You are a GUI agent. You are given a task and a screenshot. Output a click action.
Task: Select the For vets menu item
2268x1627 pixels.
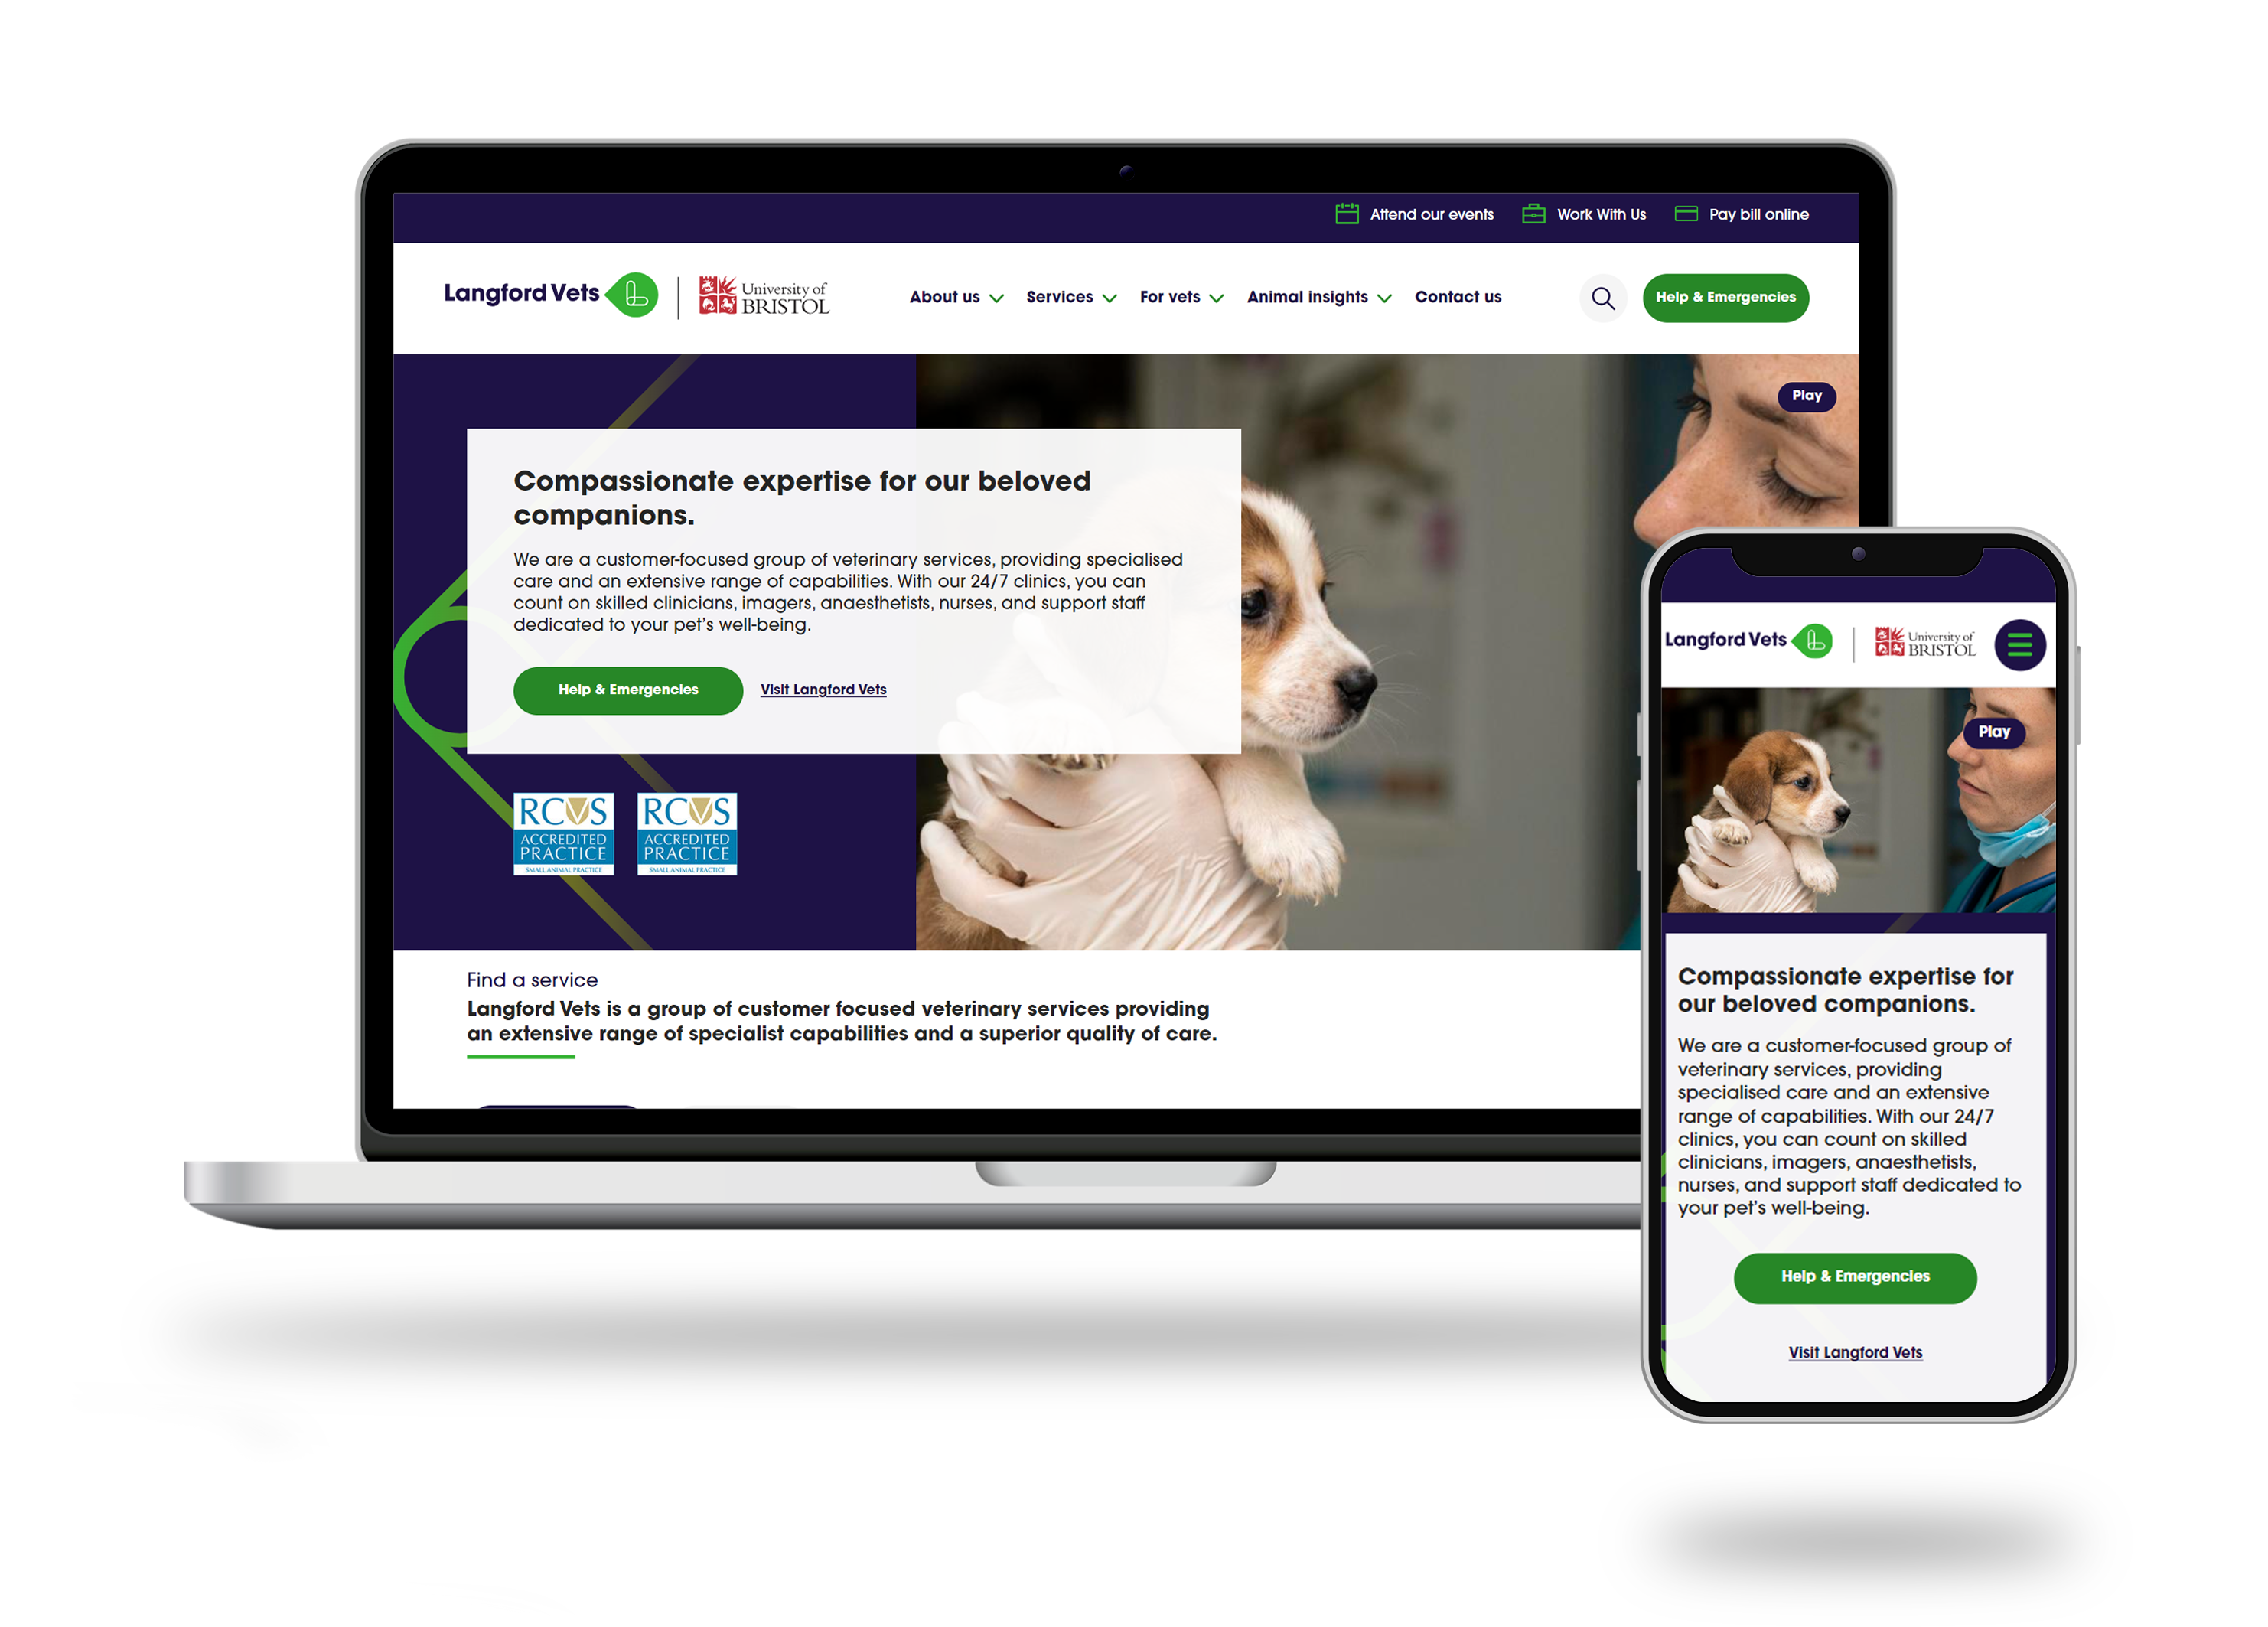click(1171, 296)
